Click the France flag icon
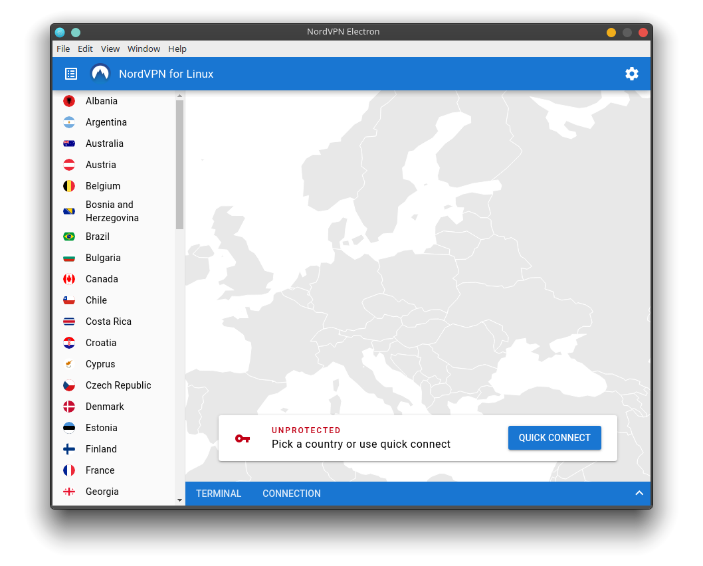The height and width of the screenshot is (566, 703). (69, 470)
